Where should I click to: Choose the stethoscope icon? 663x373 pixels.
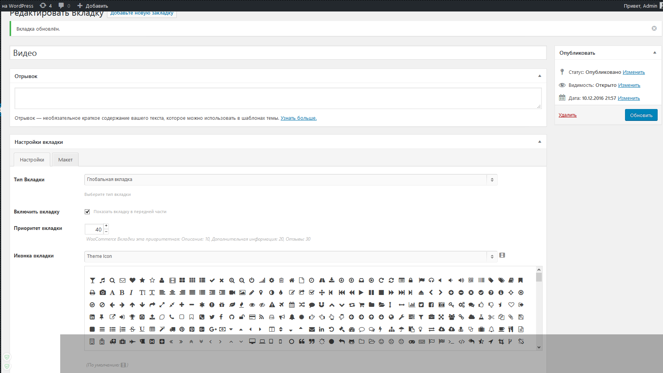point(471,329)
